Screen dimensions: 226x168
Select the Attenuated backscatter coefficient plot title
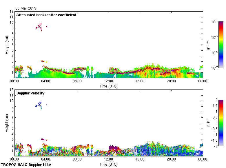coord(46,15)
